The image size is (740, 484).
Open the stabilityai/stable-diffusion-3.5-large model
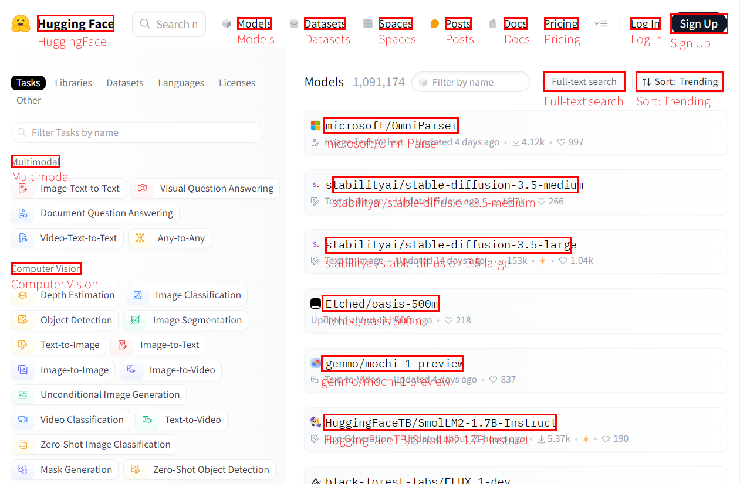click(451, 245)
